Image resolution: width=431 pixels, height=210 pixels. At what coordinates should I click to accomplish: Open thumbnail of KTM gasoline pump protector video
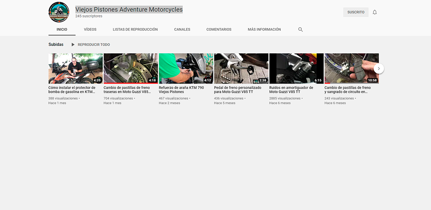pyautogui.click(x=76, y=68)
